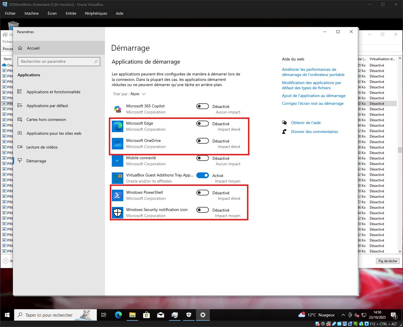Image resolution: width=403 pixels, height=327 pixels.
Task: Open the Machine menu in VirtualBox
Action: coord(32,13)
